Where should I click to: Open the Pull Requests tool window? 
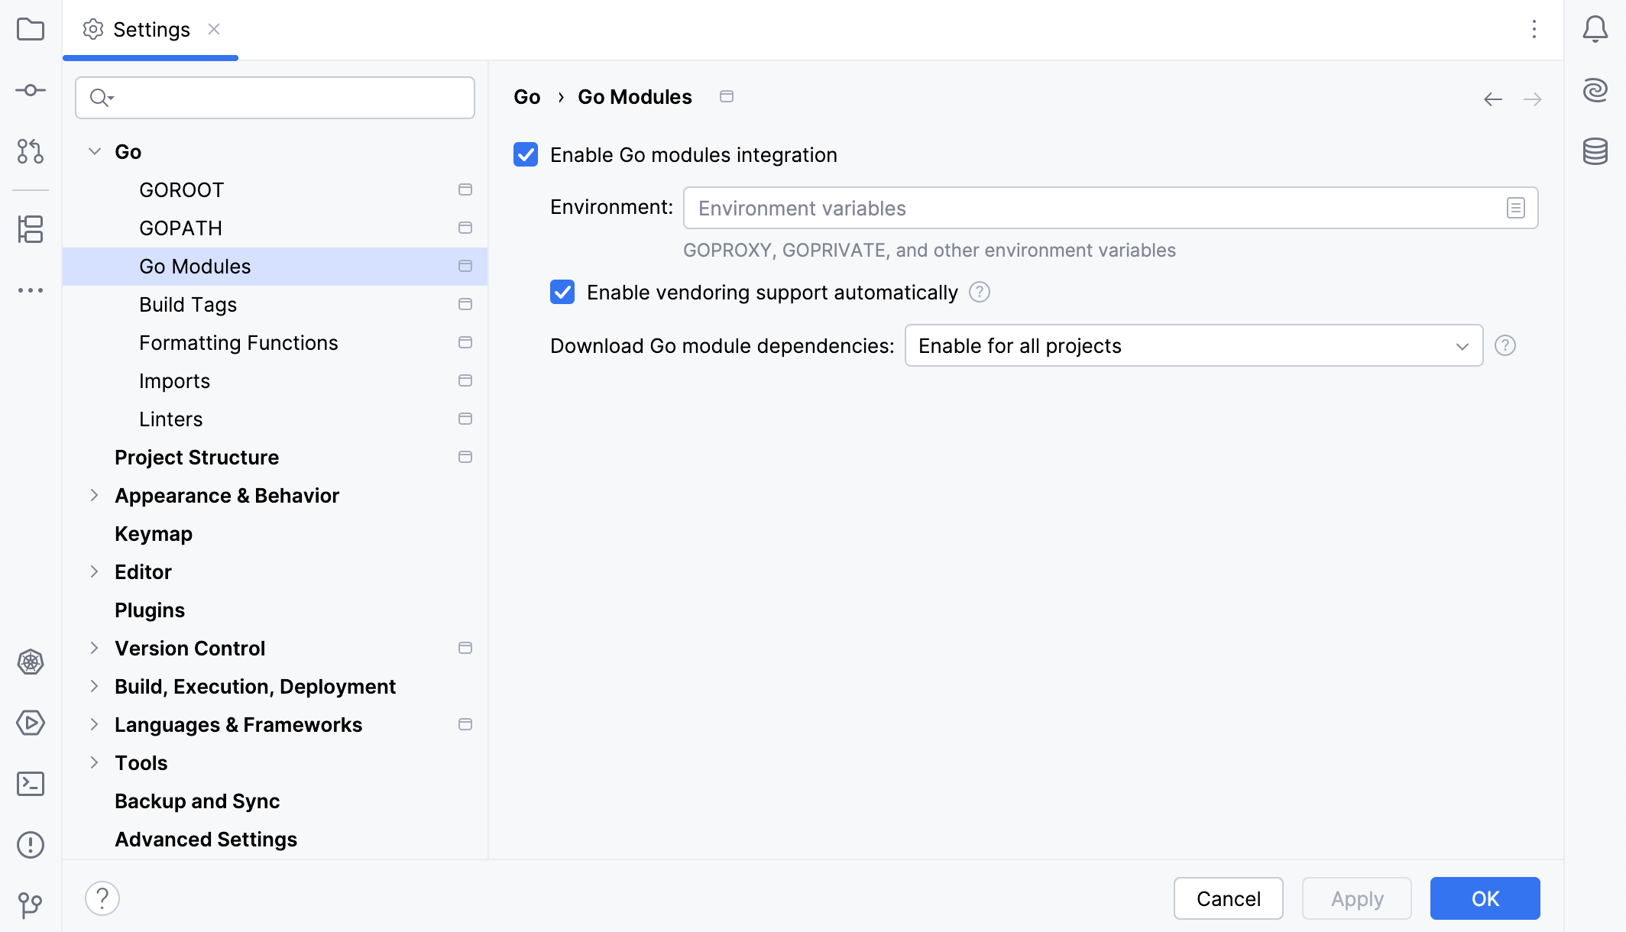coord(31,152)
